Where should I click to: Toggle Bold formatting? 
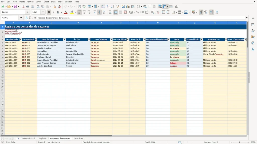coord(49,12)
